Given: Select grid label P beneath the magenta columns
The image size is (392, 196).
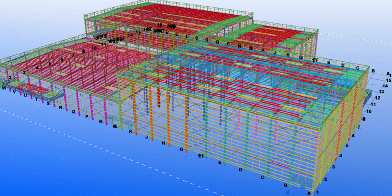Looking at the screenshot, I should click(87, 116).
